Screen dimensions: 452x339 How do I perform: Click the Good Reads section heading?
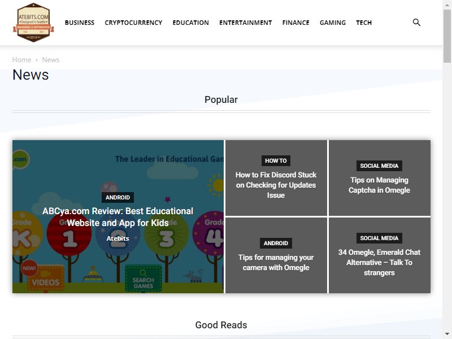(221, 325)
